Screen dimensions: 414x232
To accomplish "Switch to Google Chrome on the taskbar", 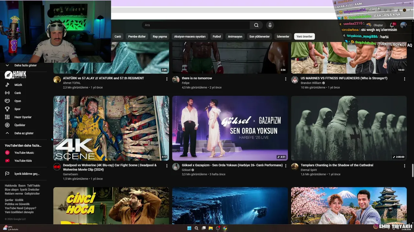I will pos(225,228).
